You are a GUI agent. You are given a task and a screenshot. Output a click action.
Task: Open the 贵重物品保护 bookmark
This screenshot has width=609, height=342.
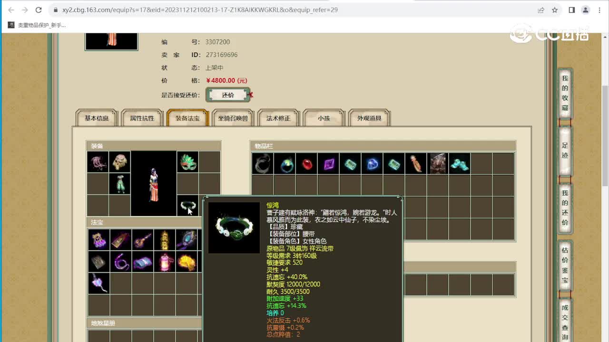coord(37,25)
